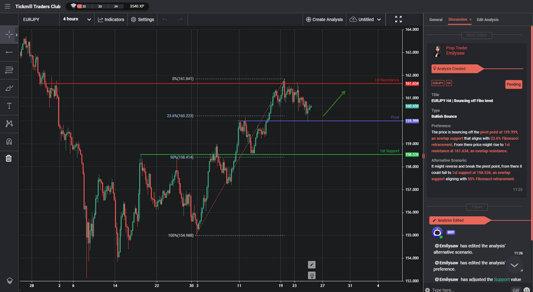533x292 pixels.
Task: Click the 3540 XP level indicator
Action: pyautogui.click(x=137, y=6)
